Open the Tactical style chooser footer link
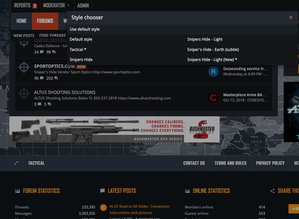 tap(36, 163)
